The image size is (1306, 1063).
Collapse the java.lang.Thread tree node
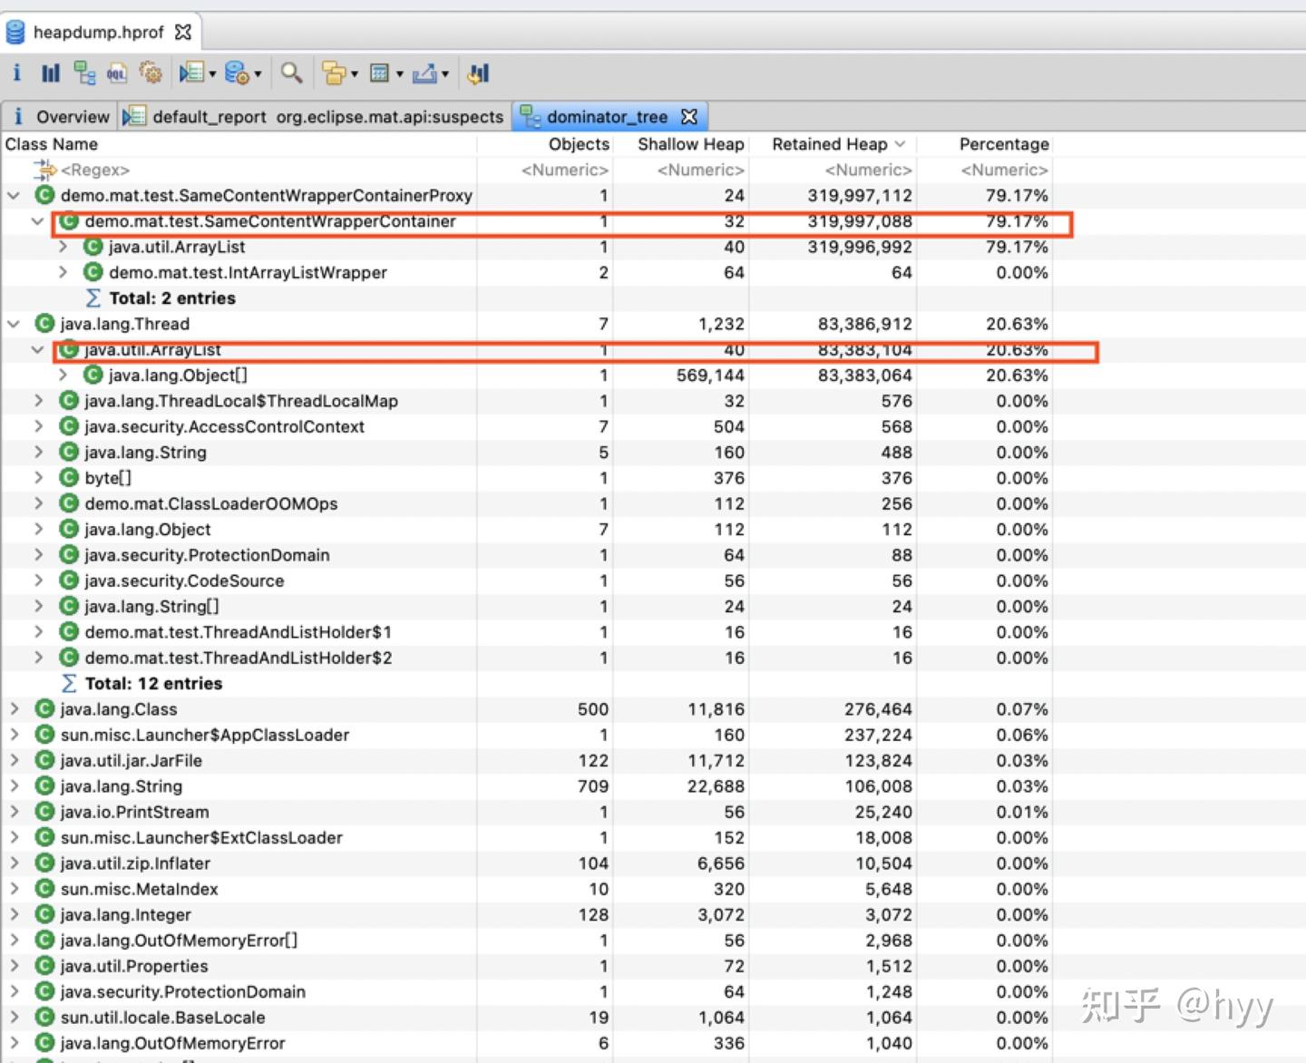click(14, 324)
